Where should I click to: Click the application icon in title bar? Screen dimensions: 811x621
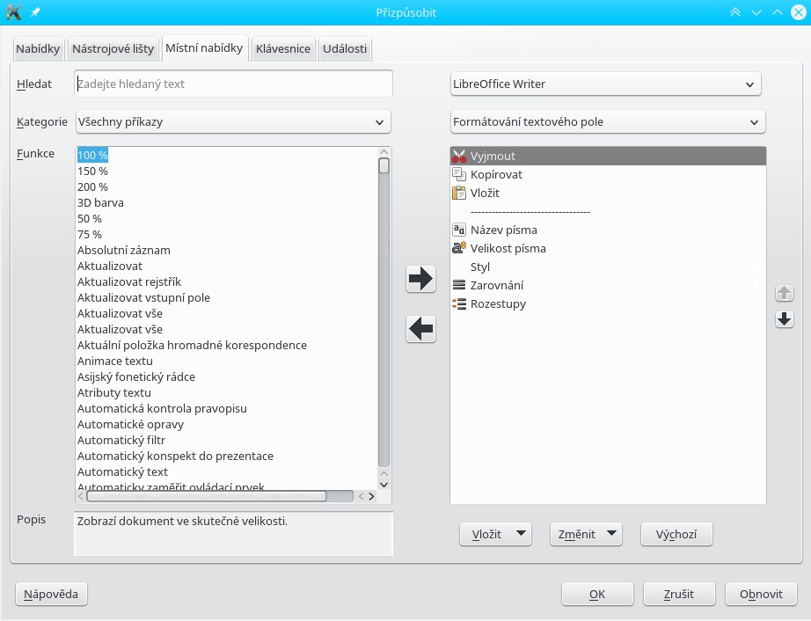(13, 12)
